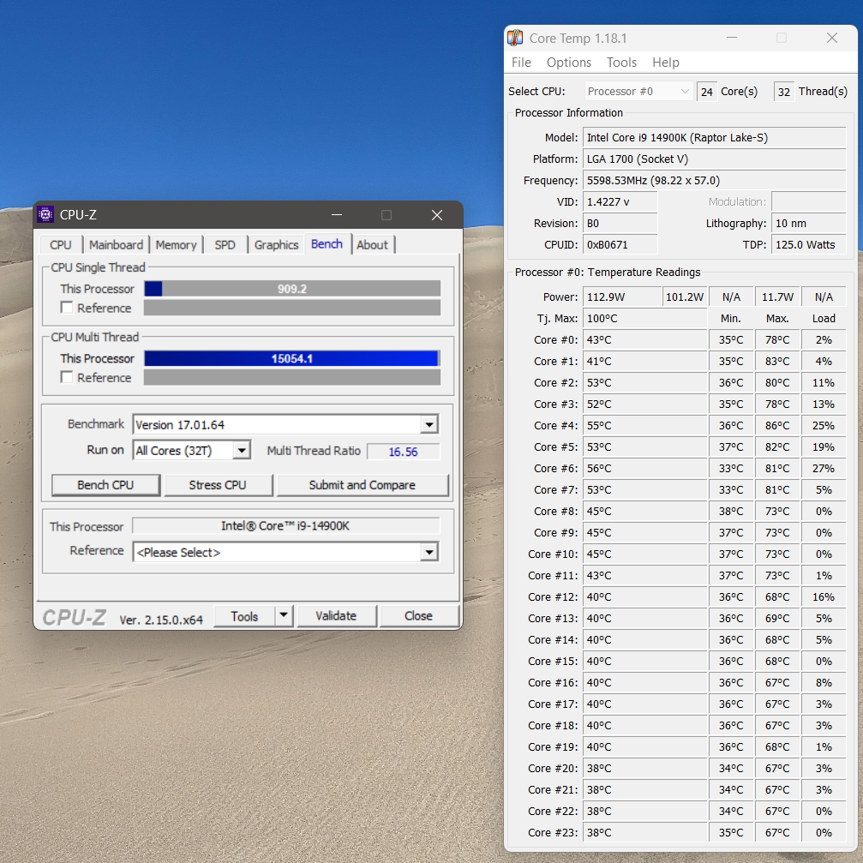Switch to the SPD tab
This screenshot has width=863, height=863.
[225, 245]
